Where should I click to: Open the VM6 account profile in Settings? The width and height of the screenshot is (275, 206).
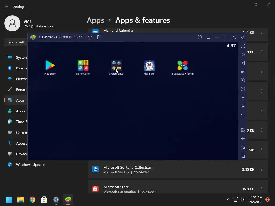coord(29,24)
